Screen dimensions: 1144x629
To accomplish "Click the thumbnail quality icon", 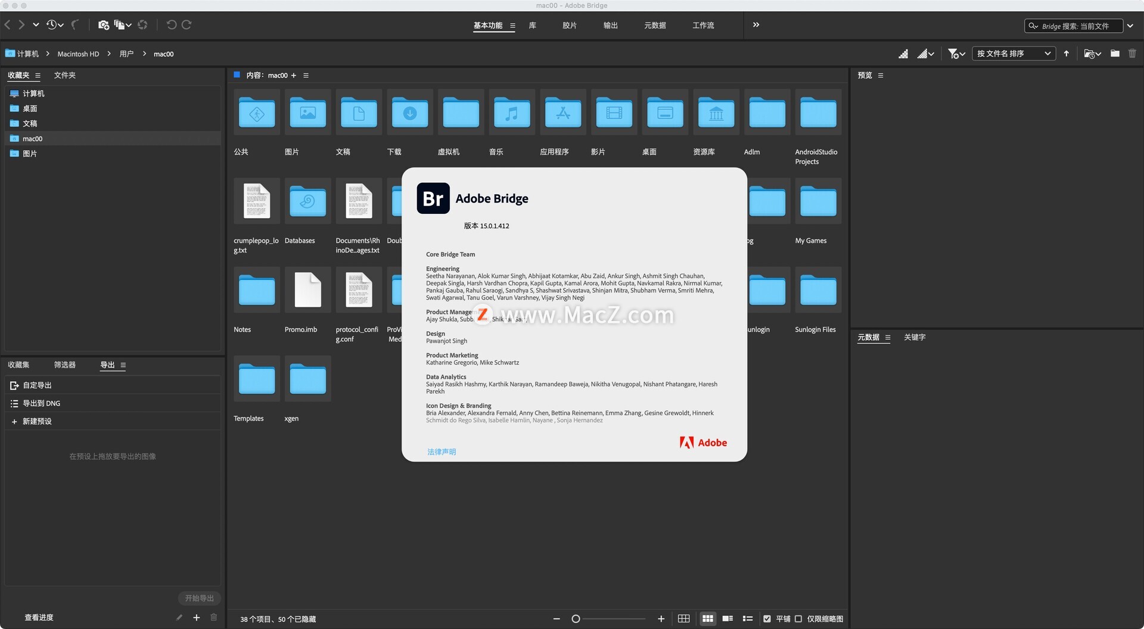I will [903, 54].
